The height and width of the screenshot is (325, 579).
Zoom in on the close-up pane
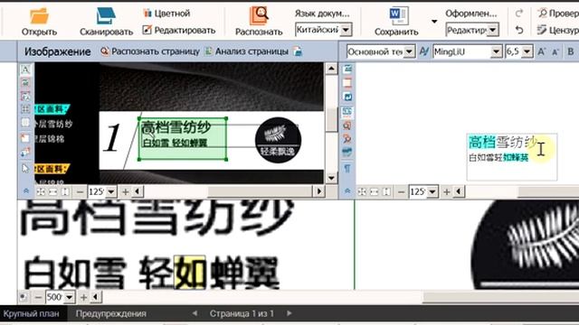point(83,297)
